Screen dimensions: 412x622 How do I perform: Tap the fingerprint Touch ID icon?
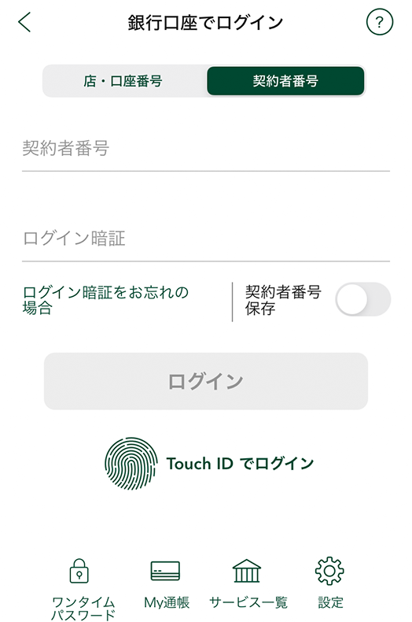[131, 463]
